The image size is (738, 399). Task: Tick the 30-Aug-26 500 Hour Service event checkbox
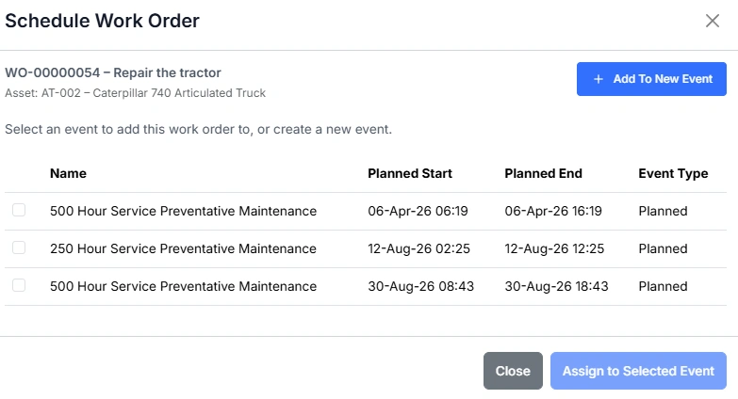[x=19, y=286]
